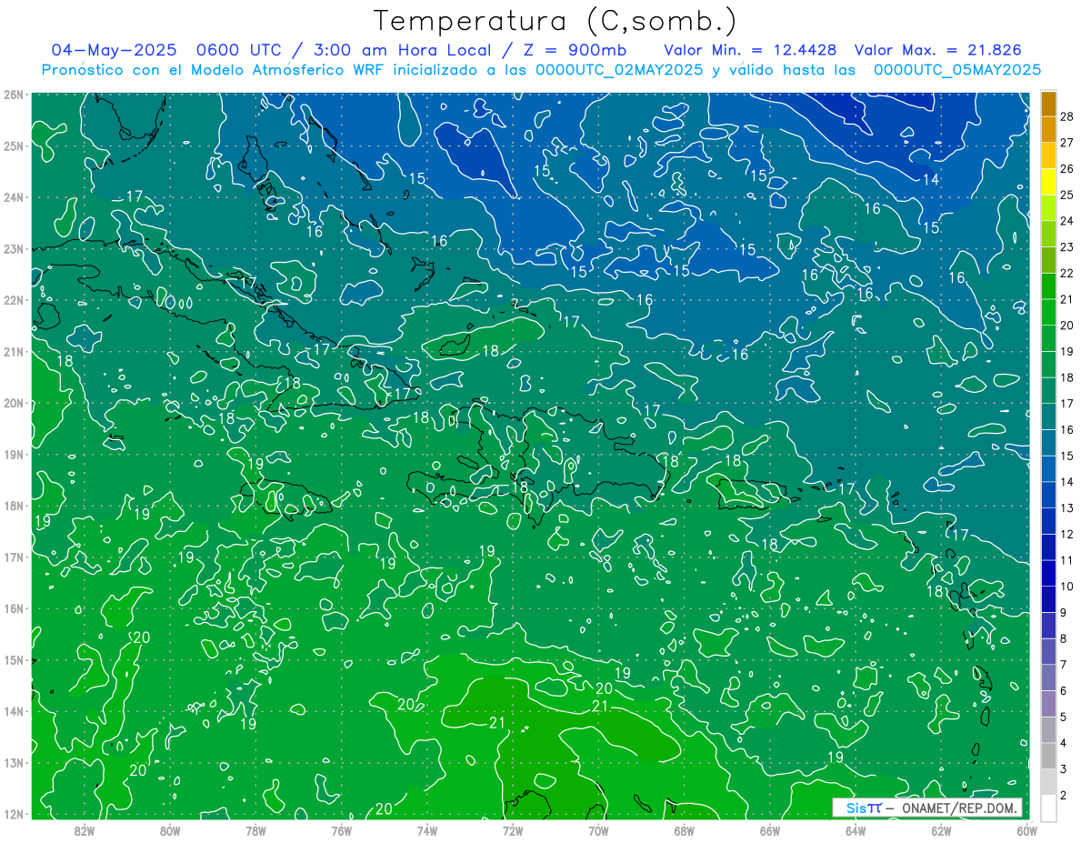Click the color scale value "28"
The width and height of the screenshot is (1091, 843).
click(1067, 116)
